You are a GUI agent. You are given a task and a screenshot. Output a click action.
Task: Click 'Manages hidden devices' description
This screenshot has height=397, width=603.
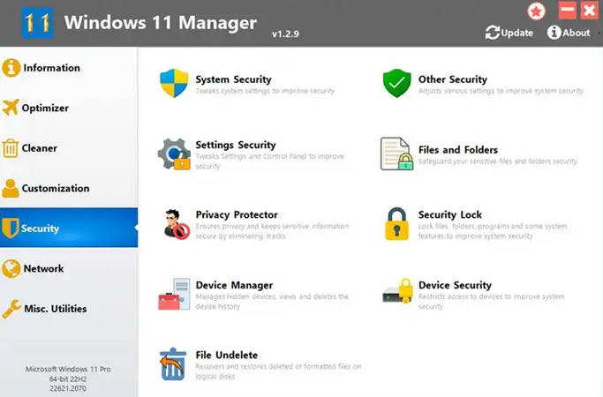pos(272,302)
